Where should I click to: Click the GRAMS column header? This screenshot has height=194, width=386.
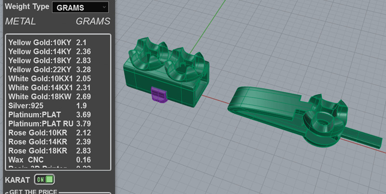pos(93,21)
